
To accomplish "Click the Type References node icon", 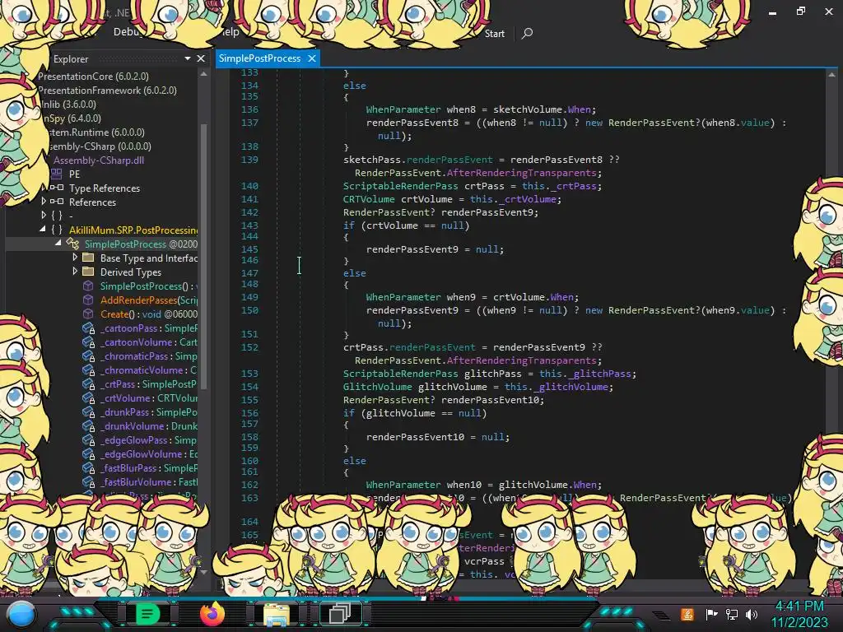I will pos(57,188).
